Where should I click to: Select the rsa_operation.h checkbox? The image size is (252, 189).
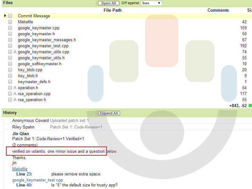point(10,100)
